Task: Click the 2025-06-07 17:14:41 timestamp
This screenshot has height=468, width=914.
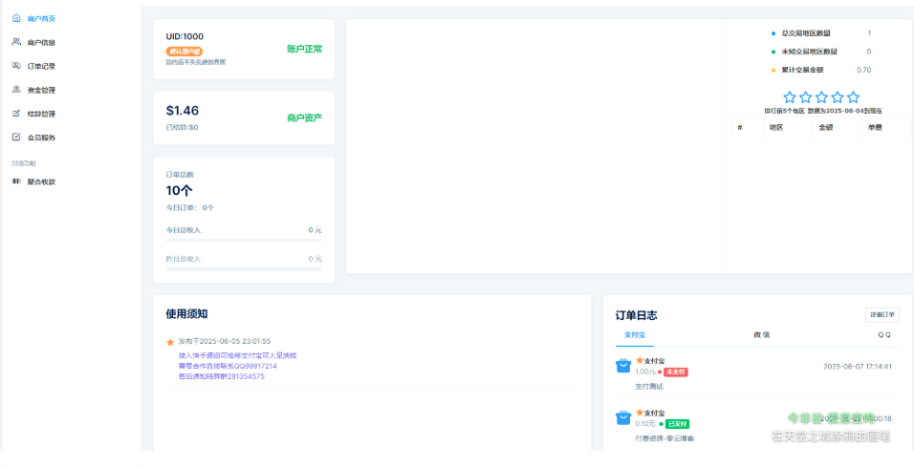Action: (x=858, y=367)
